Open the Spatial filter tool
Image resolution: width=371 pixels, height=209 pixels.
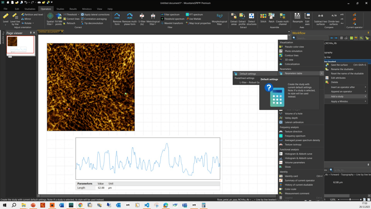coord(50,19)
